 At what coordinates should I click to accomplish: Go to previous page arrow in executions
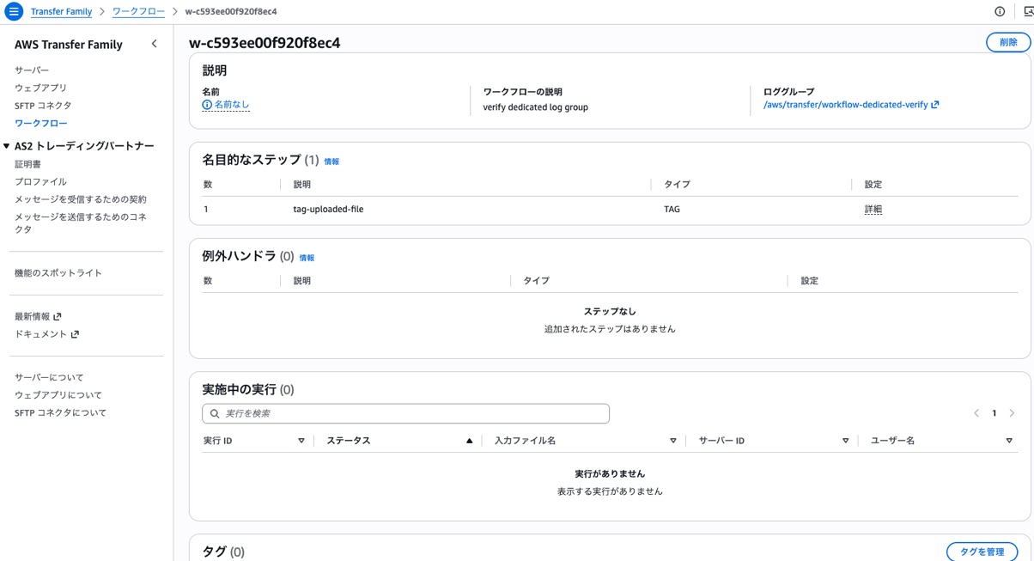(976, 413)
